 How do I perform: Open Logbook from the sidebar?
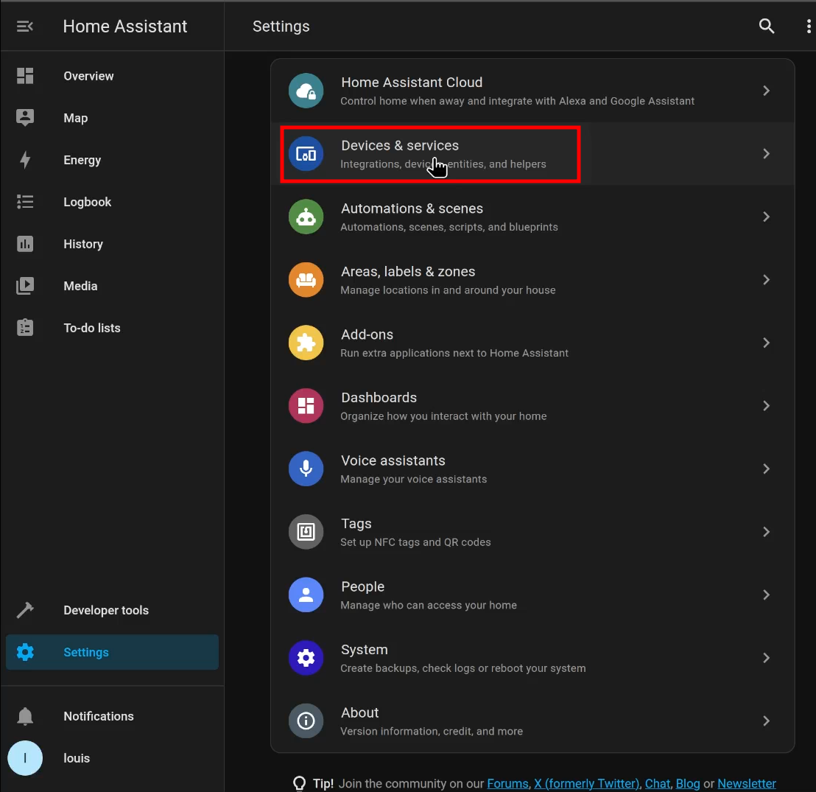tap(112, 202)
